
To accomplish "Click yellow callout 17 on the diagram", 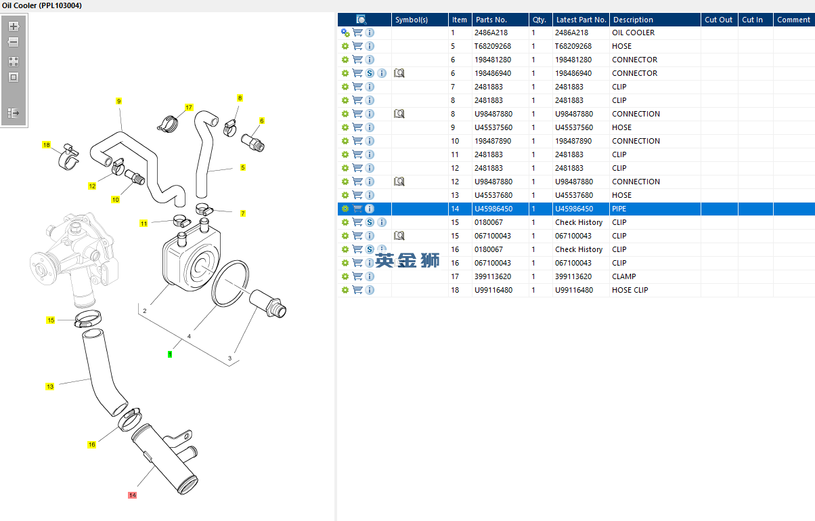I will tap(189, 108).
